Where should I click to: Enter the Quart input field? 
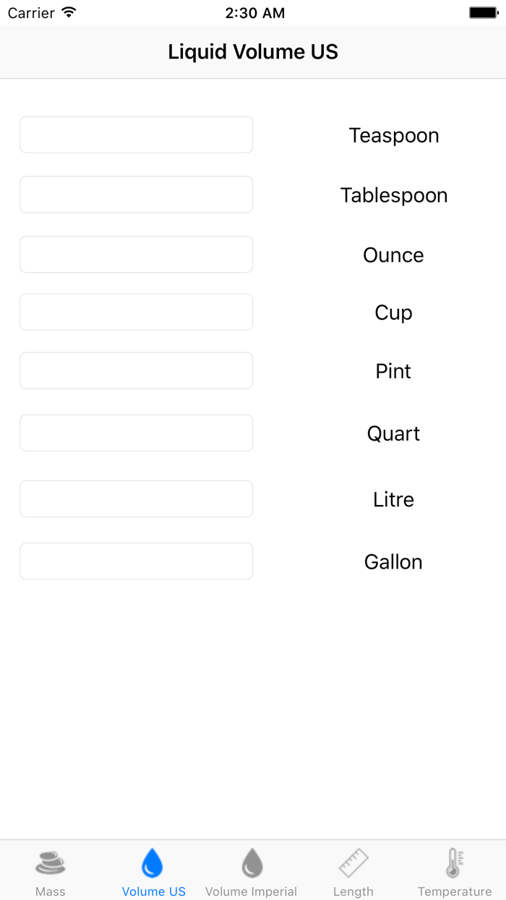[x=136, y=433]
